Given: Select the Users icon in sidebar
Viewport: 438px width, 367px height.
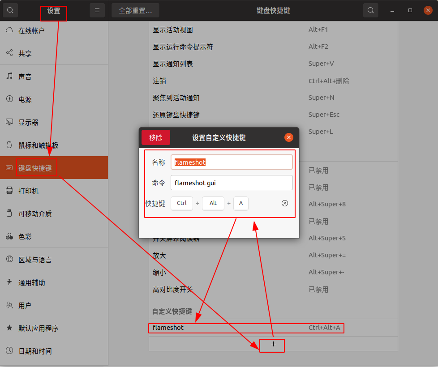Looking at the screenshot, I should (x=9, y=305).
